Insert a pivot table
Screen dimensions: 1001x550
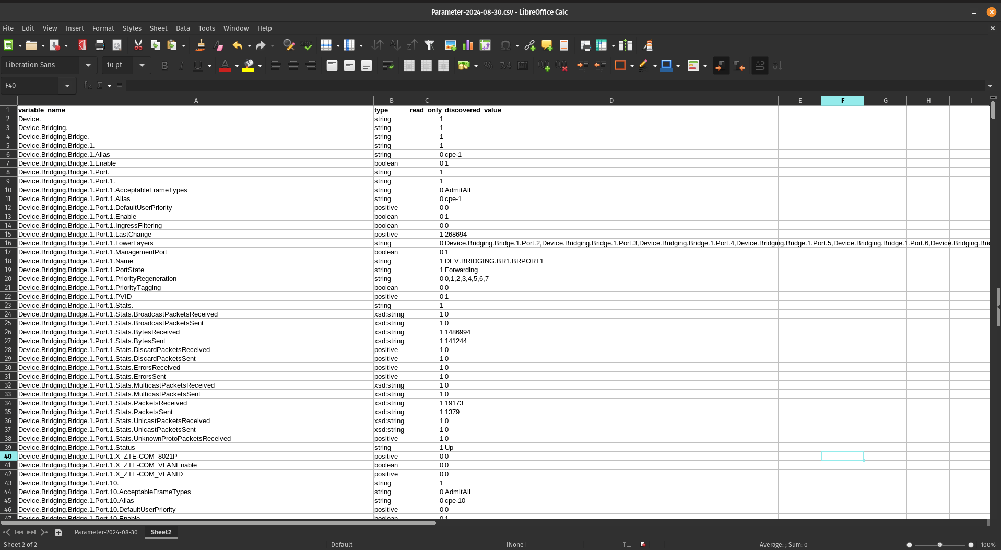pyautogui.click(x=485, y=45)
